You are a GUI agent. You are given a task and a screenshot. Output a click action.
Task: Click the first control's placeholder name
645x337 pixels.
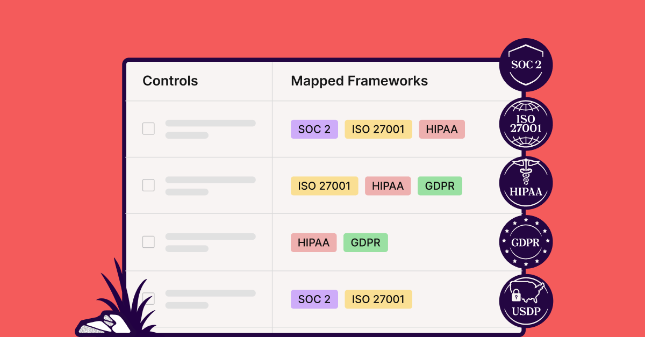(x=210, y=124)
